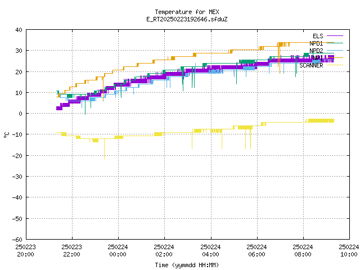Click the °C y-axis unit label
The width and height of the screenshot is (360, 270).
coord(6,135)
